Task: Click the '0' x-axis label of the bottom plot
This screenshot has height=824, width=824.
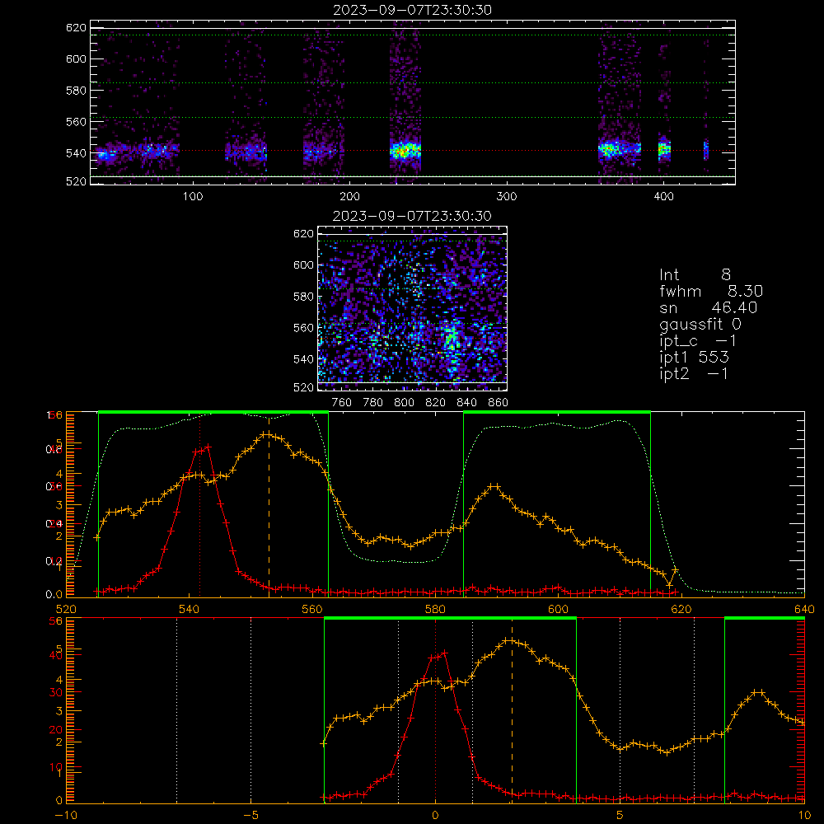Action: coord(435,816)
